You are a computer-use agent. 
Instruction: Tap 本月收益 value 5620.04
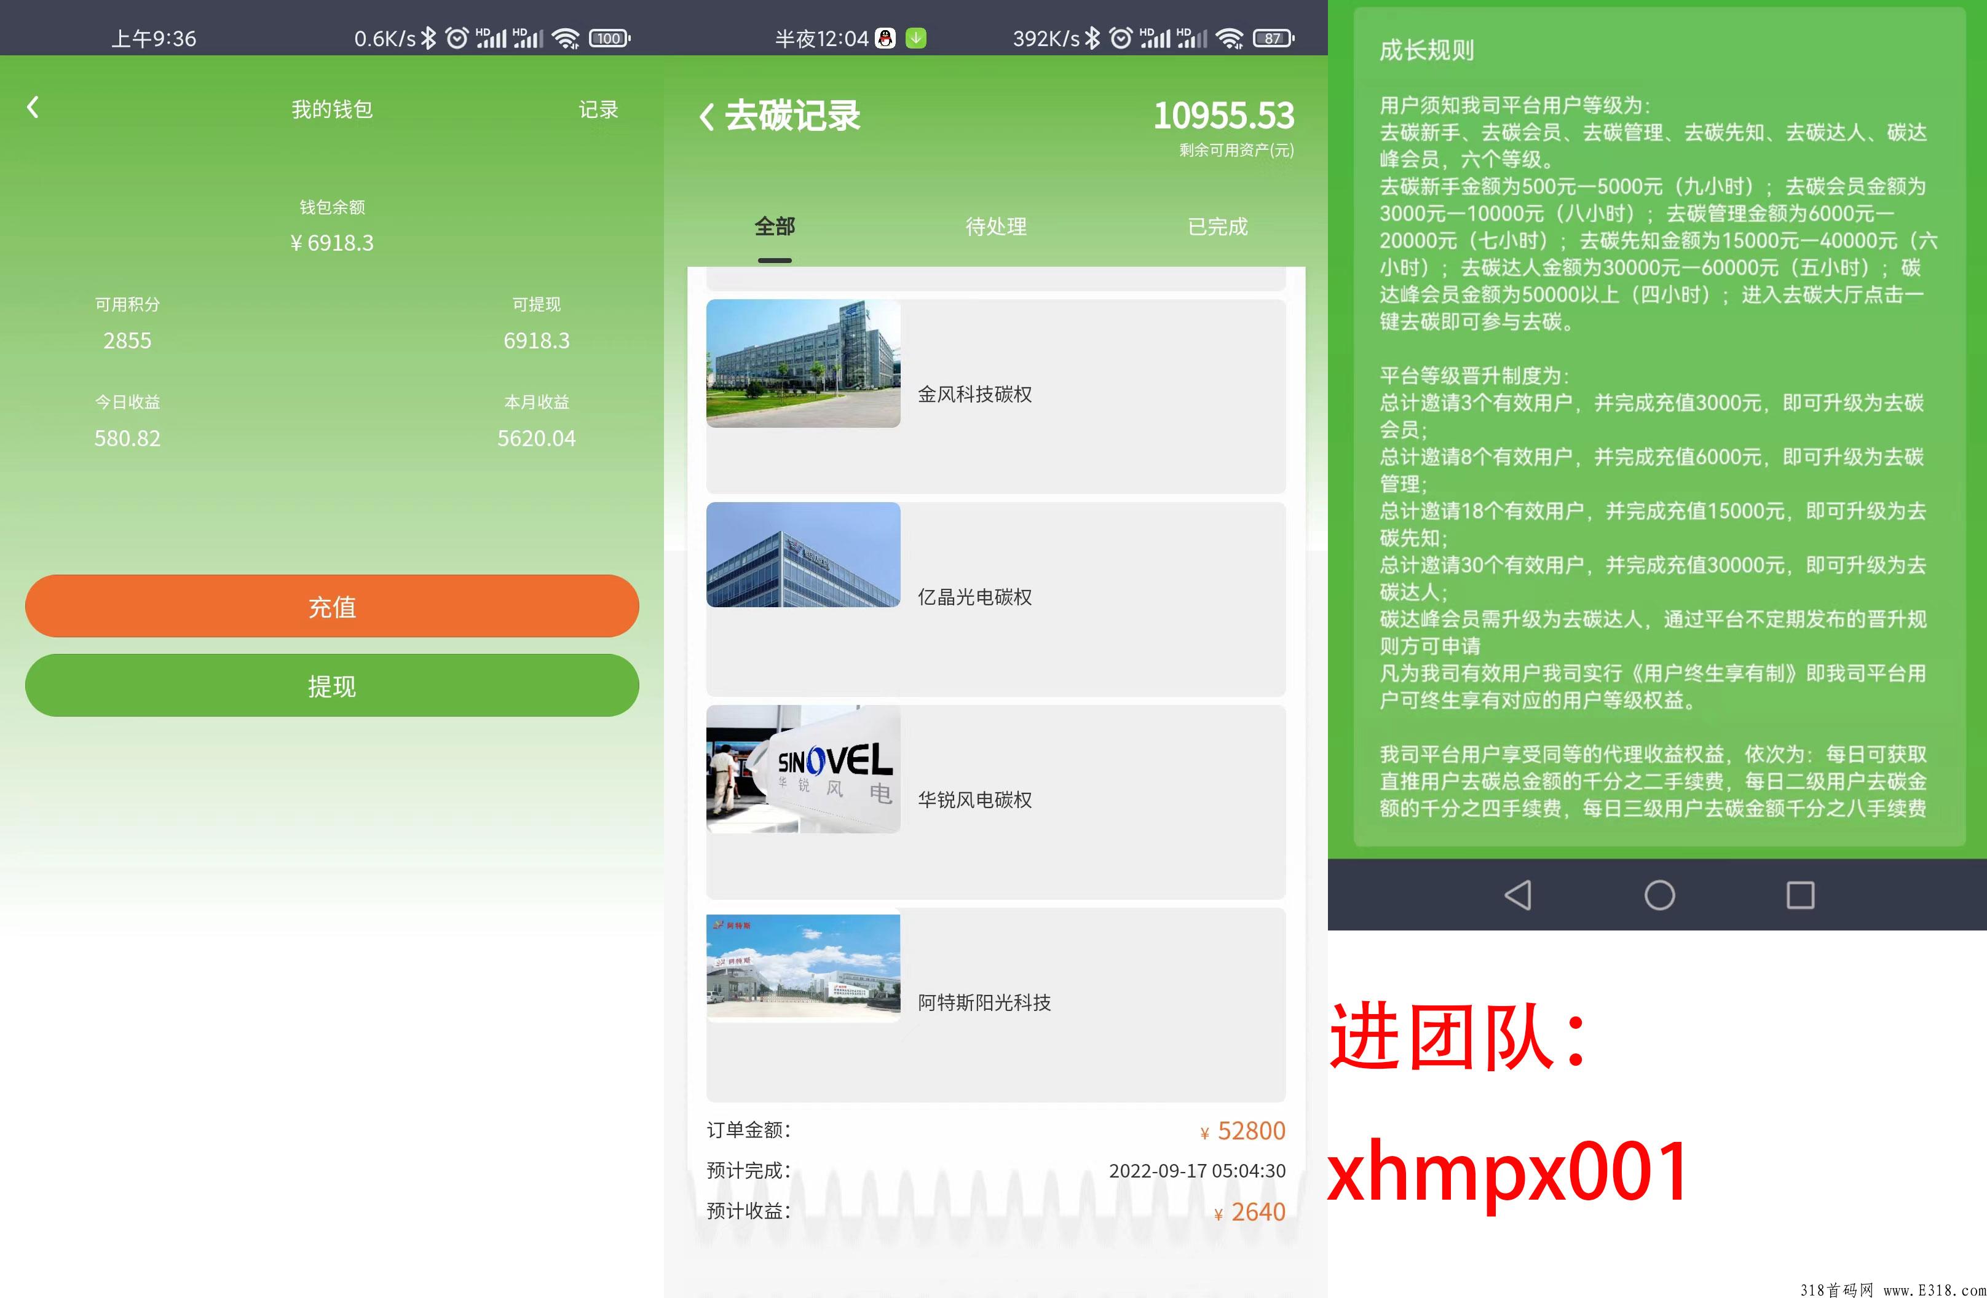point(536,438)
